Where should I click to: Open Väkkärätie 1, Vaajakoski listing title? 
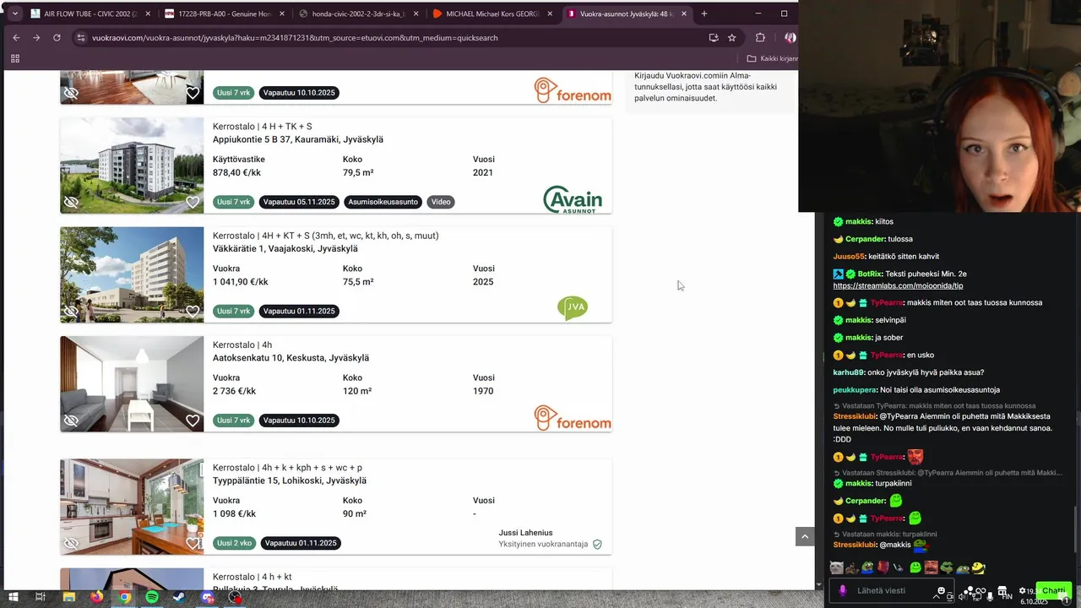(x=285, y=248)
